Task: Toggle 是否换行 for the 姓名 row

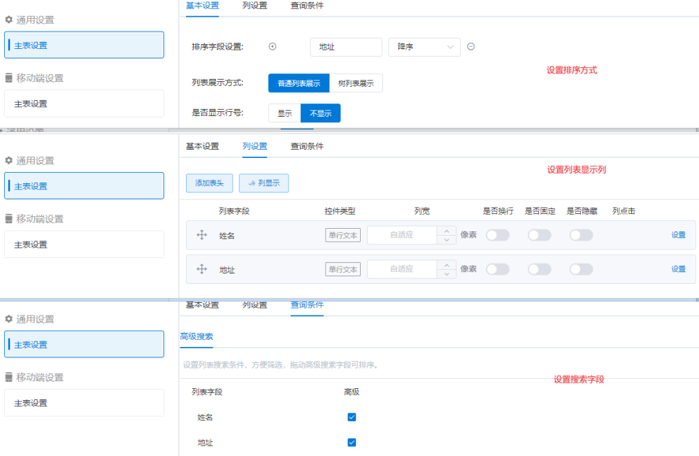Action: click(x=498, y=235)
